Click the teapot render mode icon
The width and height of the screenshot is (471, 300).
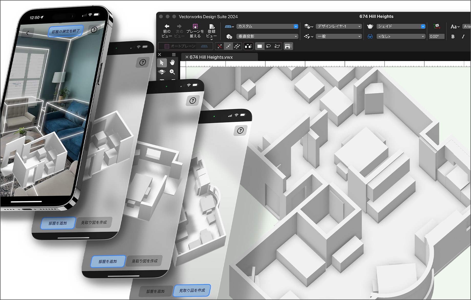[370, 26]
